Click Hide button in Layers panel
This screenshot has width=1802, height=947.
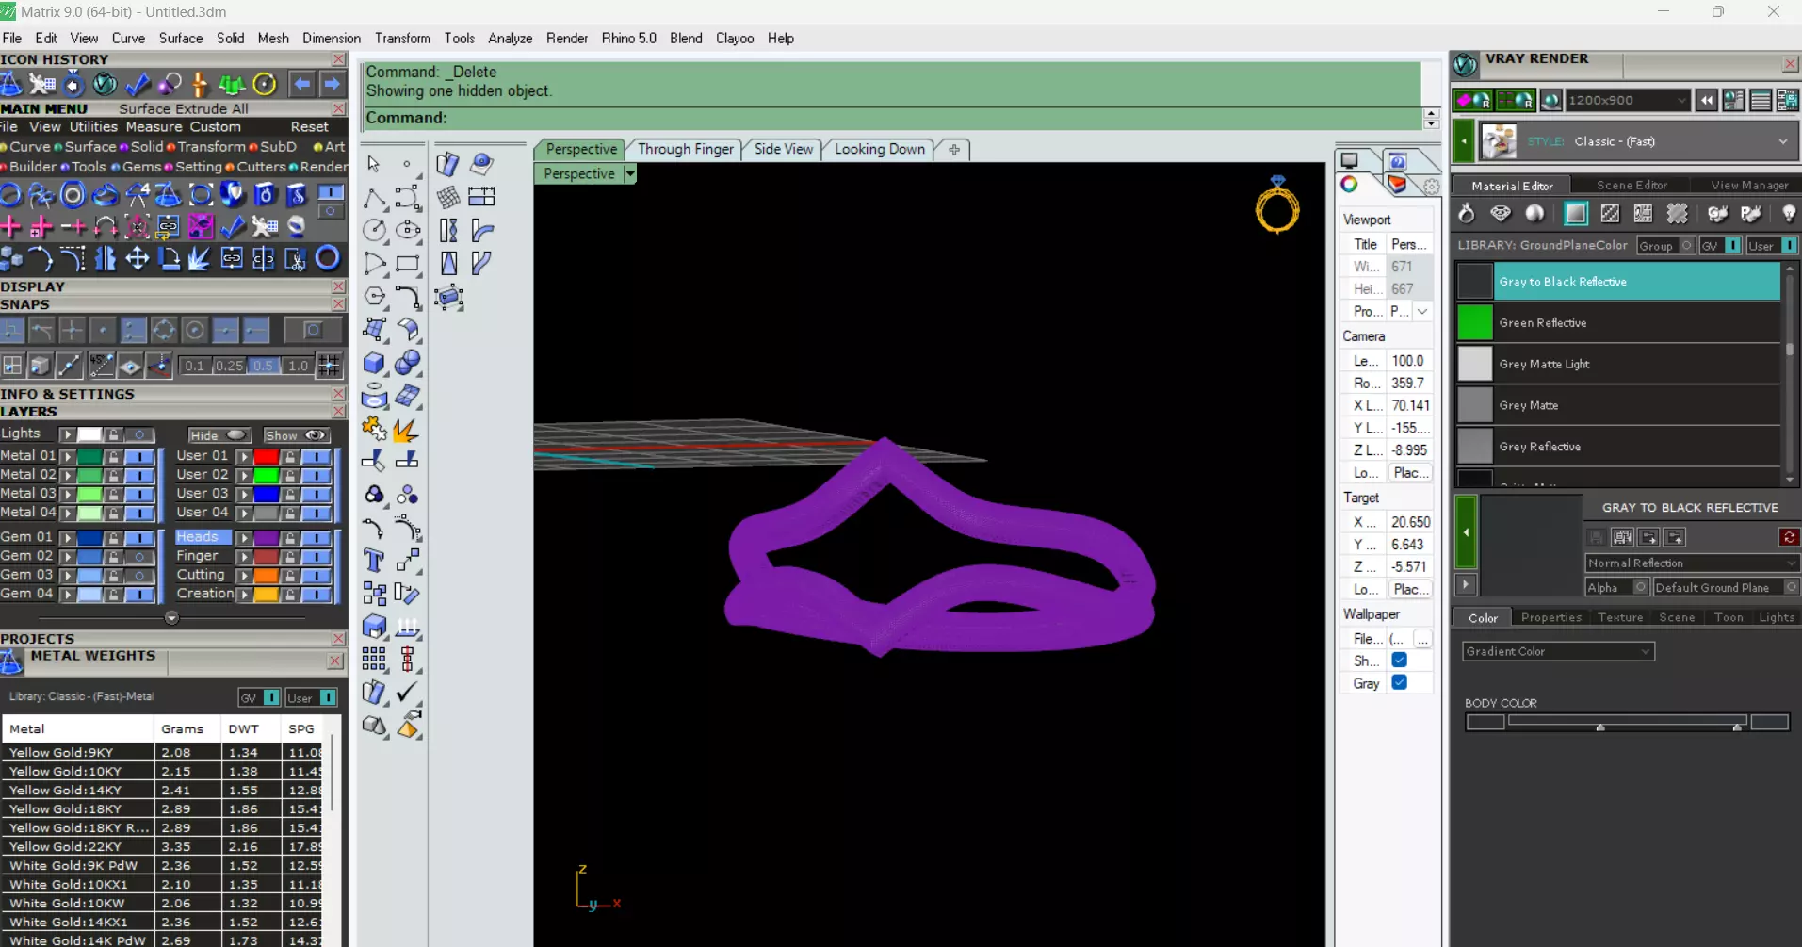click(218, 435)
